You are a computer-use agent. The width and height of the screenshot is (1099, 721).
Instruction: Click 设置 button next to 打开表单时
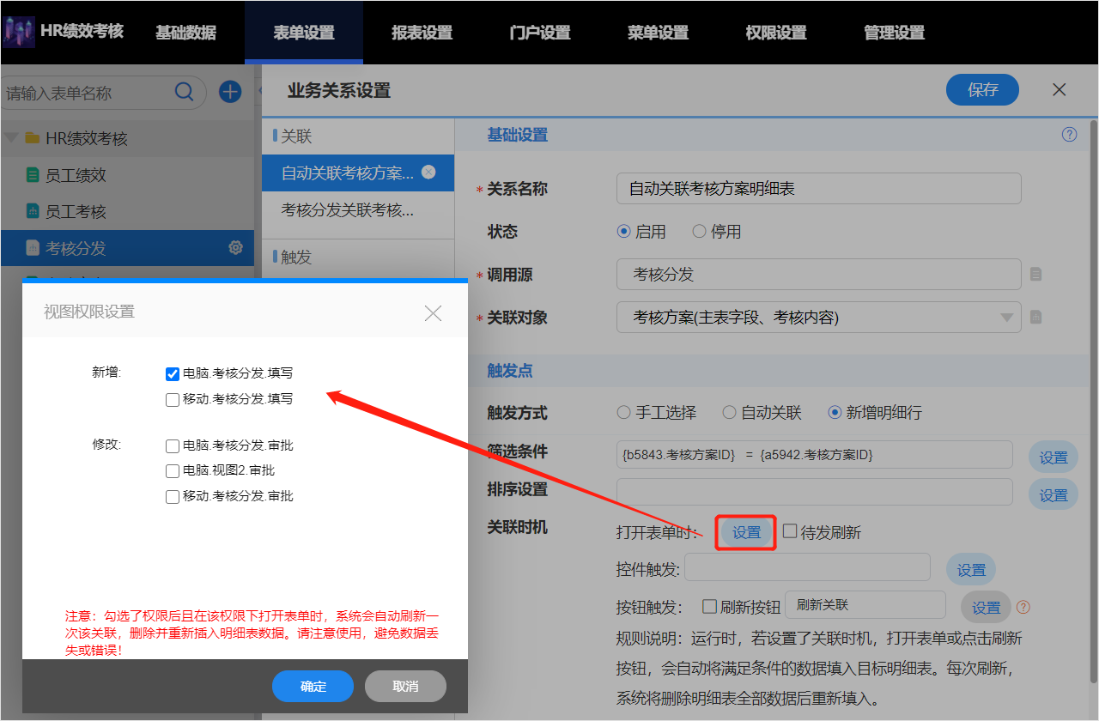(746, 532)
